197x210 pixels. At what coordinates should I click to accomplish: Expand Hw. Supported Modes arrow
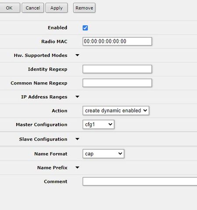pos(77,55)
